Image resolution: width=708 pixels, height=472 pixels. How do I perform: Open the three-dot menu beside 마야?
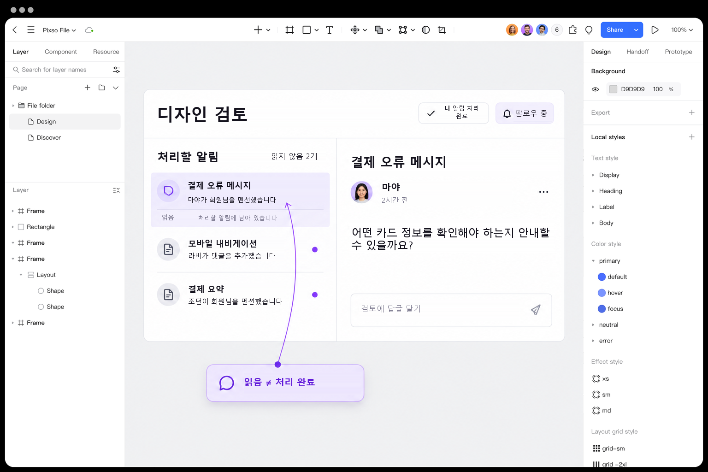tap(544, 192)
